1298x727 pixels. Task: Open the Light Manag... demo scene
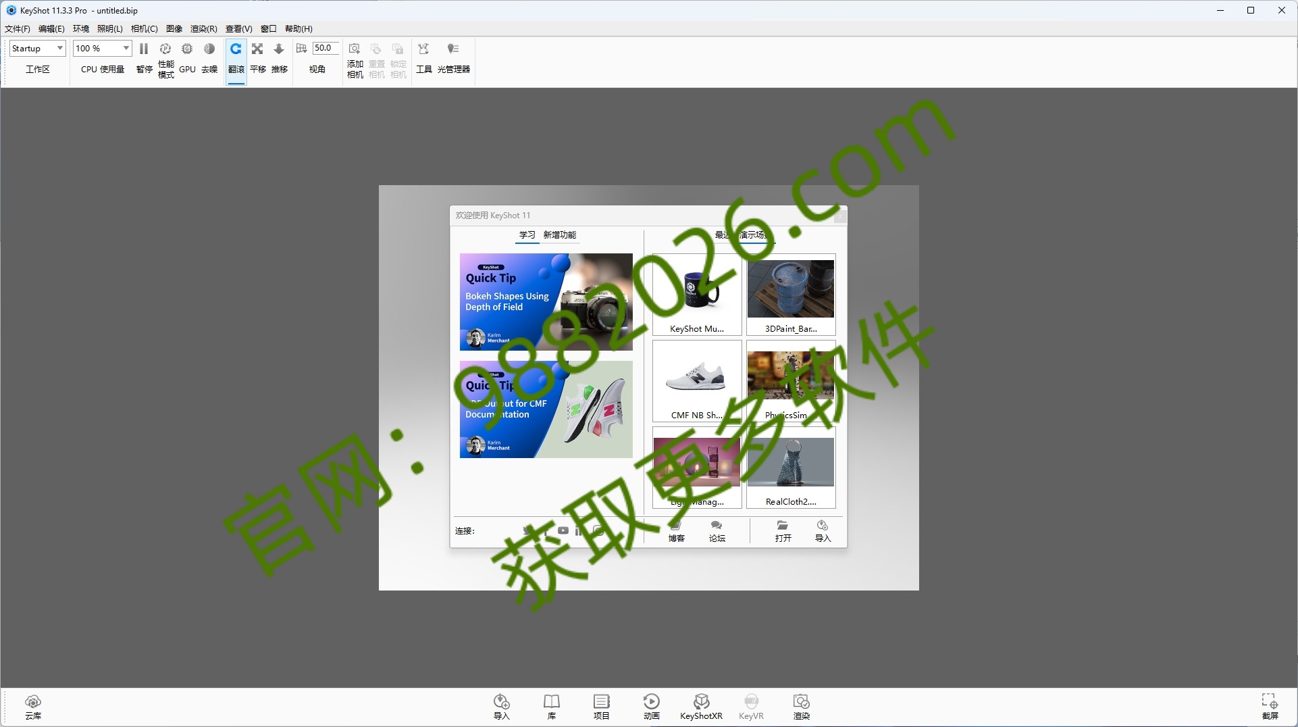pyautogui.click(x=697, y=468)
